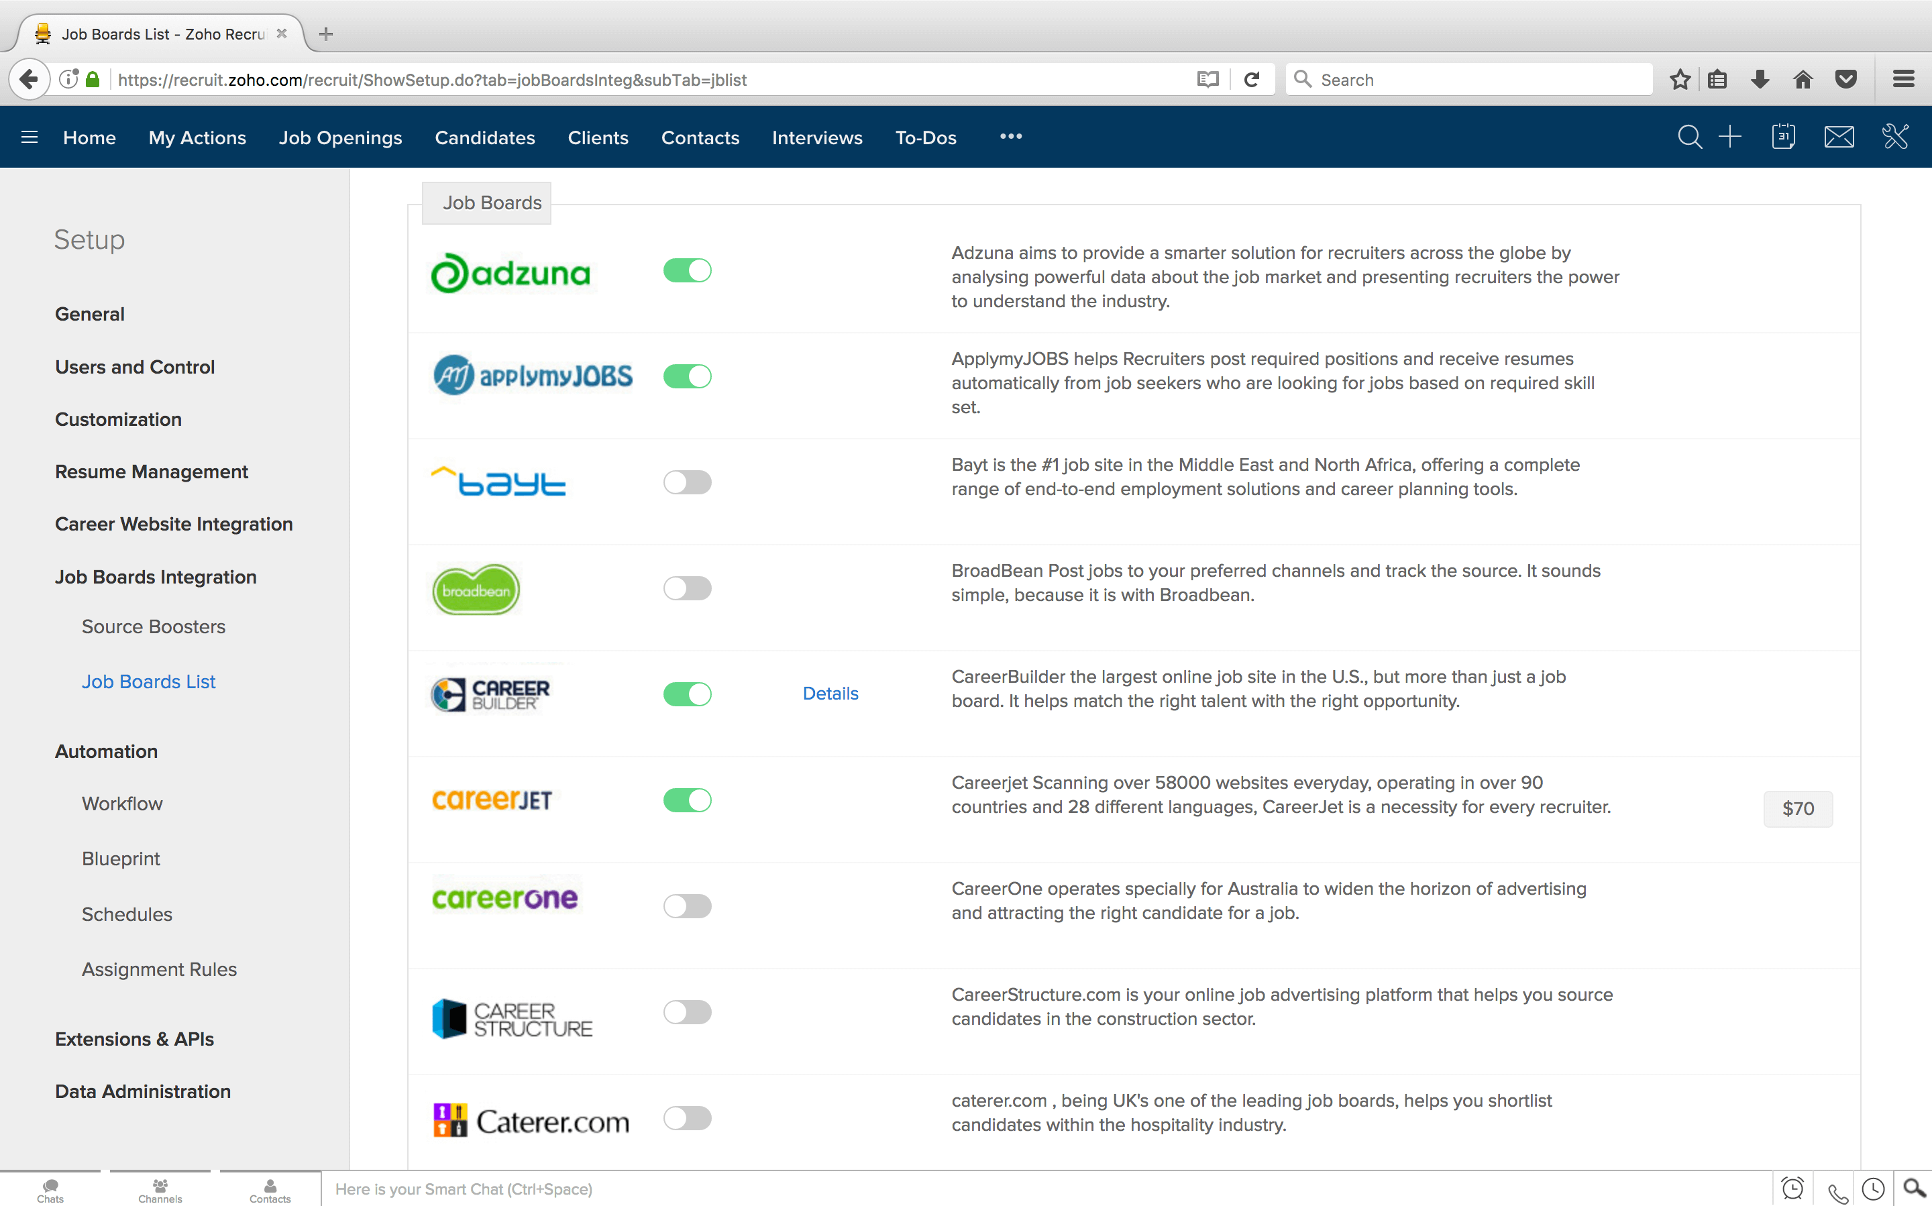The width and height of the screenshot is (1932, 1206).
Task: Expand the Customization setup section
Action: pyautogui.click(x=118, y=419)
